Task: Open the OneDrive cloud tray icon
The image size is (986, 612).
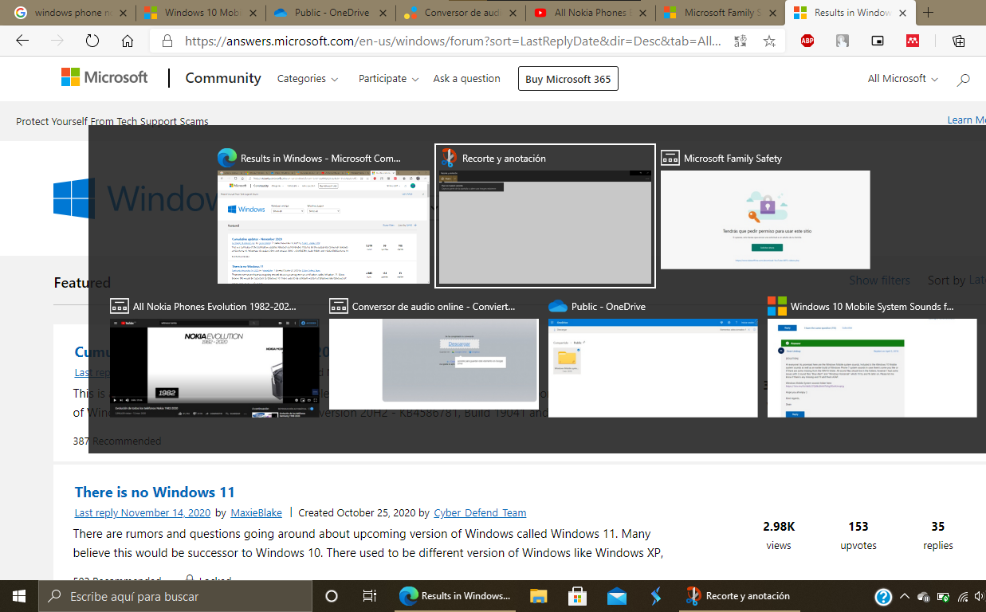Action: click(x=924, y=596)
